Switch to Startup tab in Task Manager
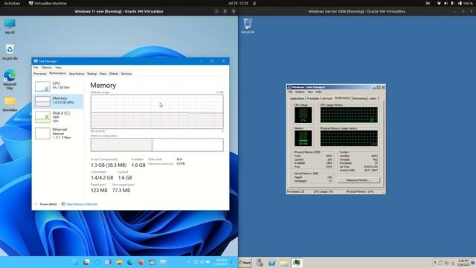This screenshot has height=268, width=476. click(91, 74)
